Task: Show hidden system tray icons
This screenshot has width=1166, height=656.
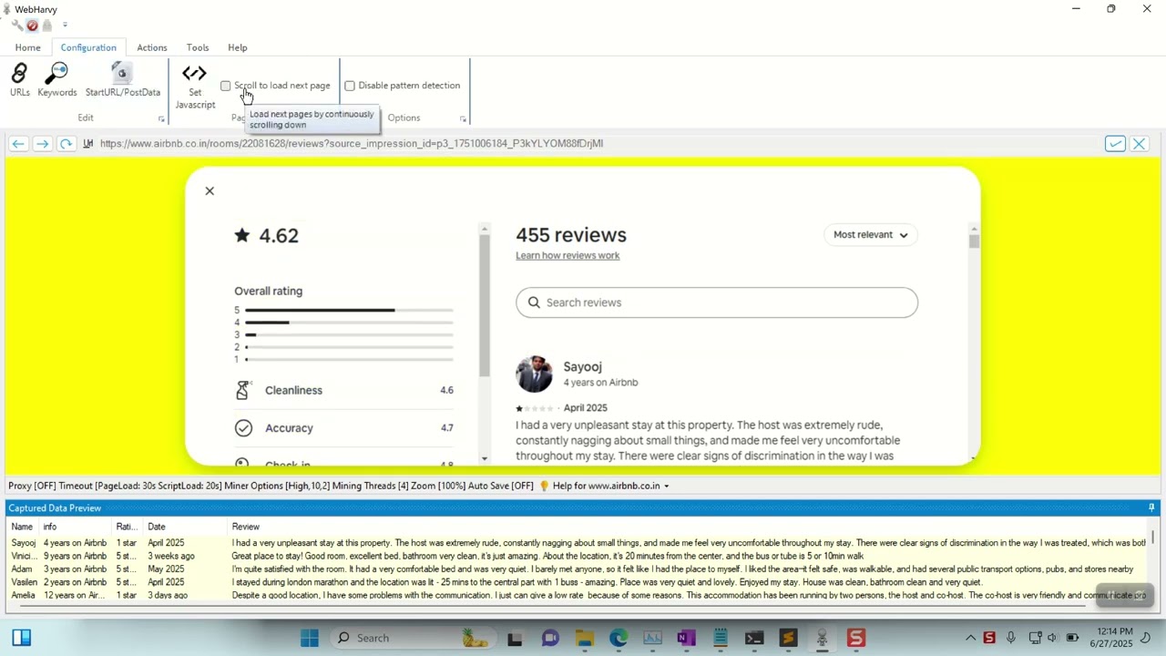Action: coord(970,638)
